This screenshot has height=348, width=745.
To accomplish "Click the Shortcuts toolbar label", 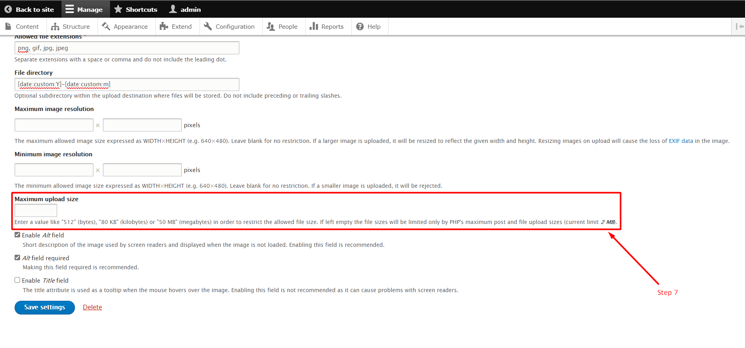I will tap(142, 9).
